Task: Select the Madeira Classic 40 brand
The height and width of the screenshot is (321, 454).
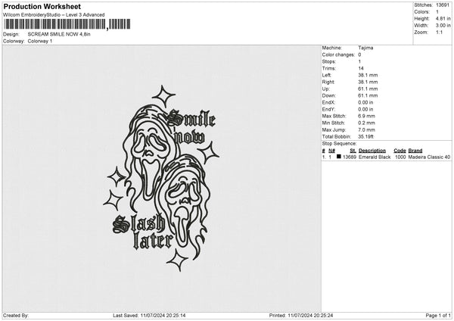Action: 429,157
